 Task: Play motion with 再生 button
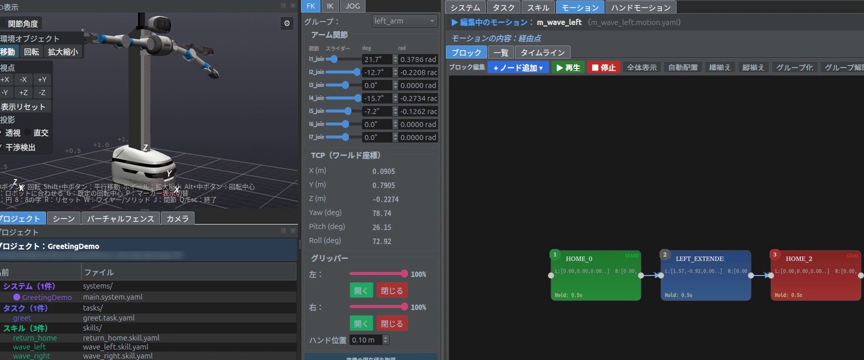568,68
